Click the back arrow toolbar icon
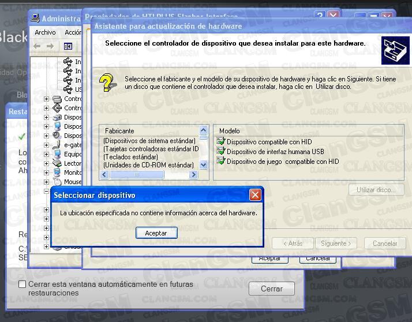The height and width of the screenshot is (322, 412). point(37,47)
